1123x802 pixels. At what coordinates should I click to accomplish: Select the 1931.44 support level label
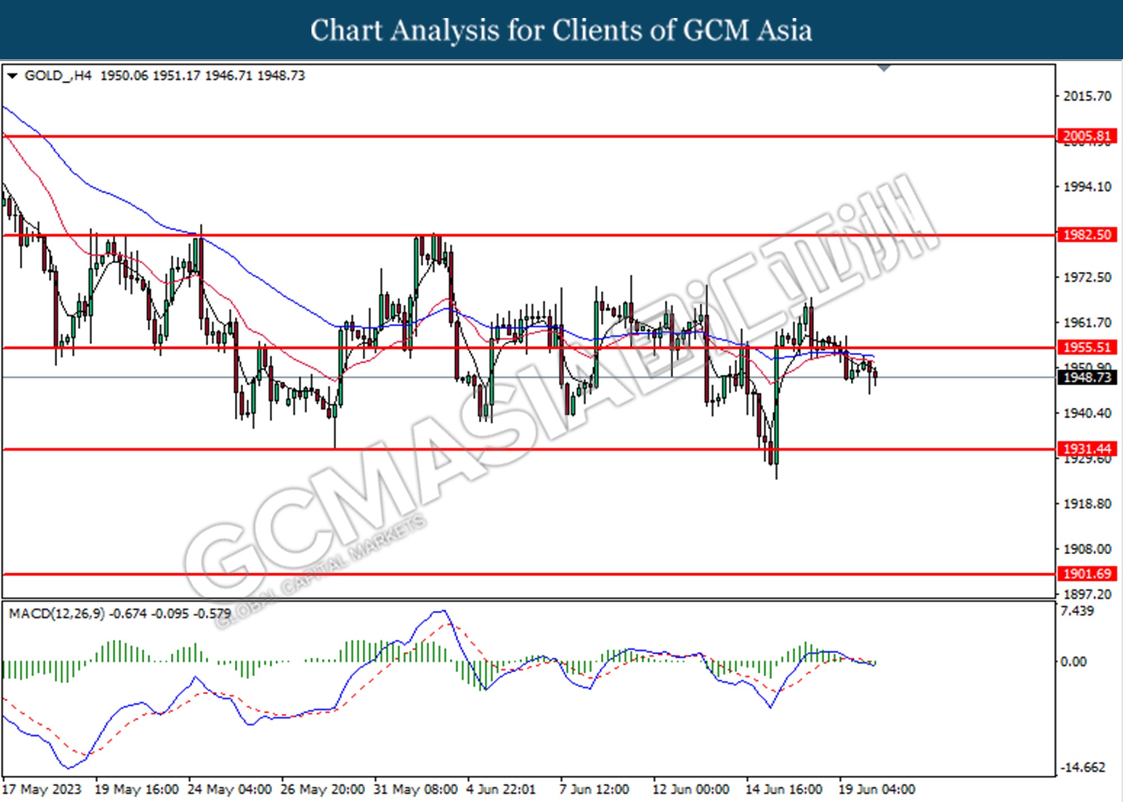(1087, 449)
